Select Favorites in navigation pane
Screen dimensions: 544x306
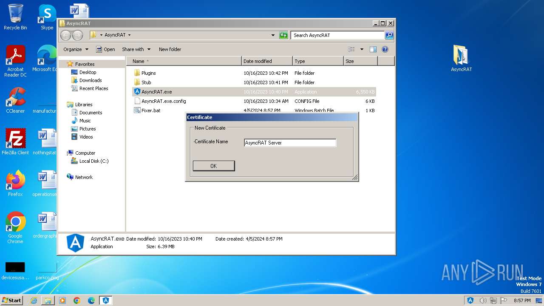[x=85, y=64]
